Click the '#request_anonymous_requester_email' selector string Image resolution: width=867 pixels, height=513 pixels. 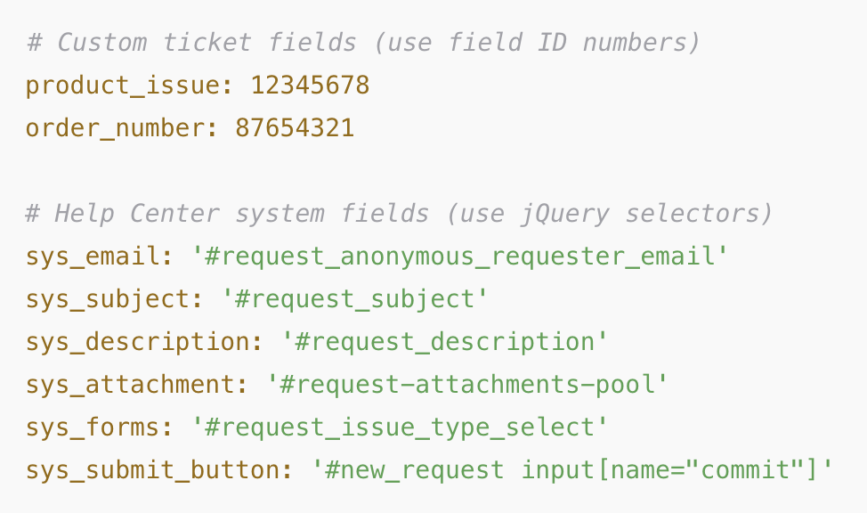(x=460, y=256)
